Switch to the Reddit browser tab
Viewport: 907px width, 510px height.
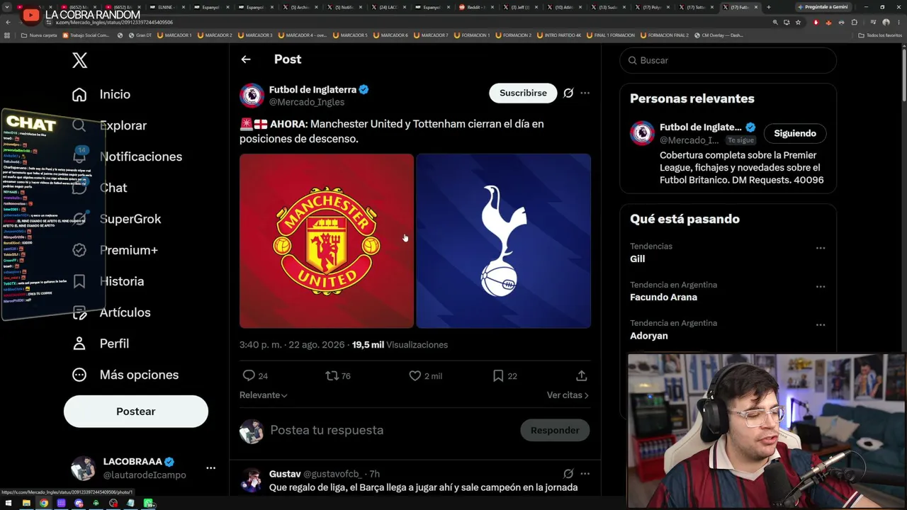click(477, 7)
